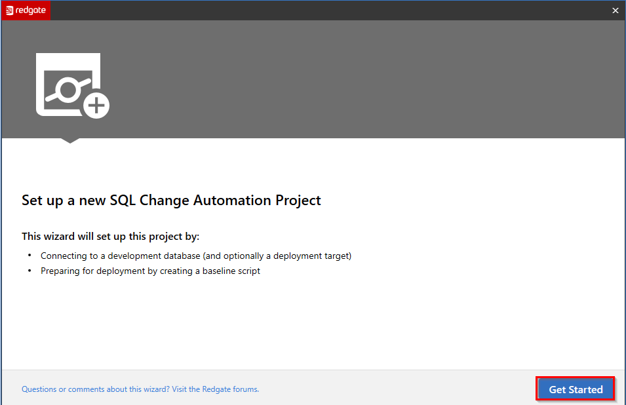
Task: Click the new project wizard icon
Action: (73, 85)
